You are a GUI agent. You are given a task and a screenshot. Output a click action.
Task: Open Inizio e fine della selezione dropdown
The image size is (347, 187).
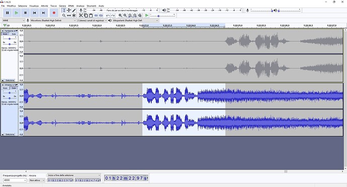tap(74, 175)
